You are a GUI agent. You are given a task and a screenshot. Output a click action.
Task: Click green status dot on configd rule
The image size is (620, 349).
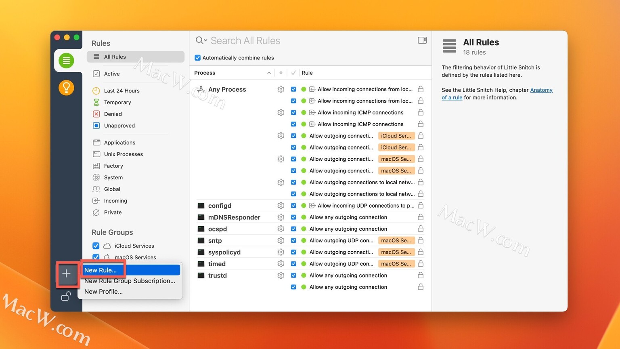tap(304, 206)
